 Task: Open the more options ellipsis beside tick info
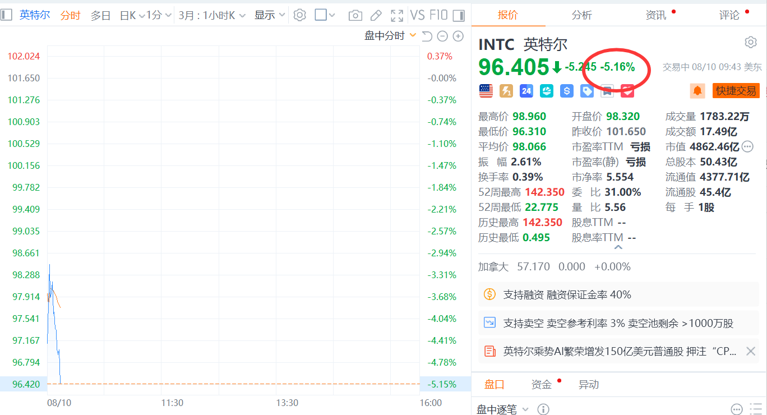(x=737, y=409)
